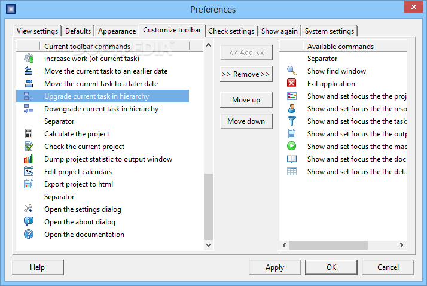Image resolution: width=427 pixels, height=286 pixels.
Task: Go to the Show again tab
Action: [x=279, y=31]
